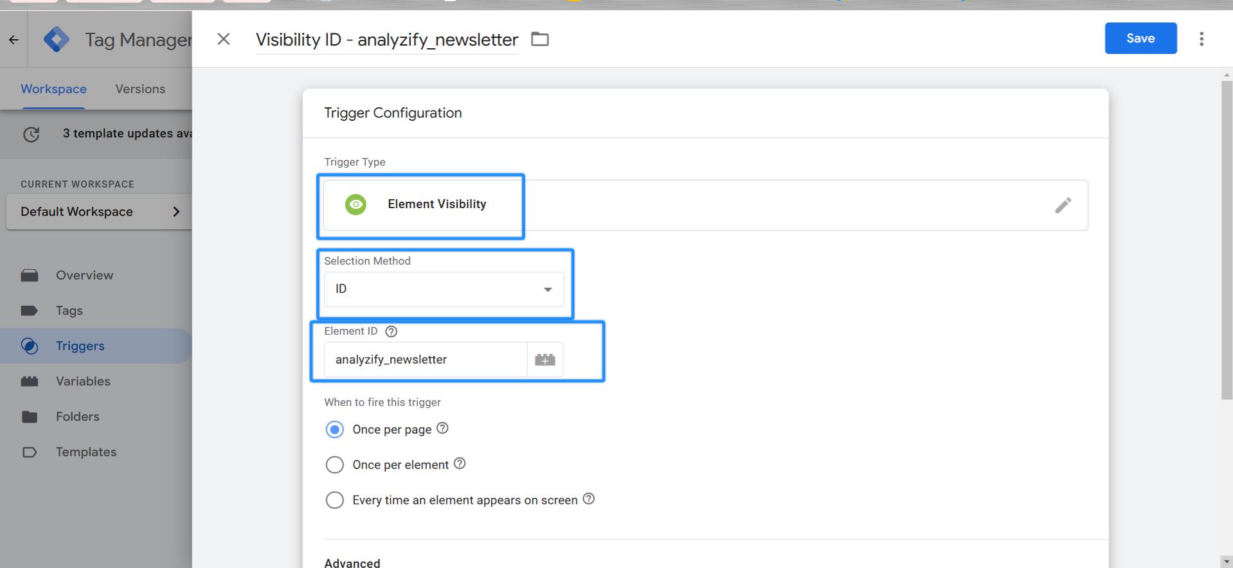
Task: Select Once per page radio button
Action: pyautogui.click(x=334, y=429)
